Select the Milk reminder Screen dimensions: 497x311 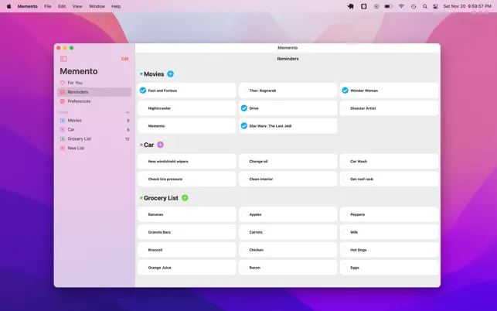(389, 232)
